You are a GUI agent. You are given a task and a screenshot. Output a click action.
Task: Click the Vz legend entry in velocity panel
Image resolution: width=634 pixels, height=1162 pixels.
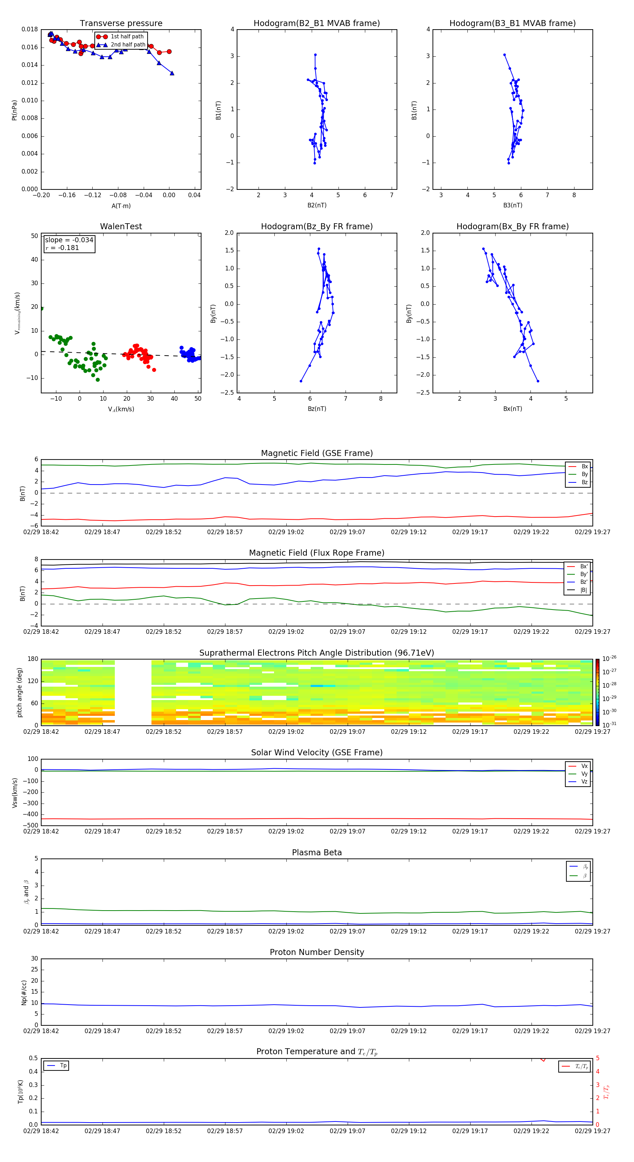click(x=578, y=782)
